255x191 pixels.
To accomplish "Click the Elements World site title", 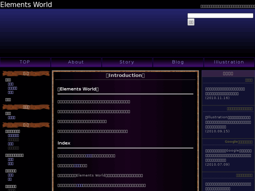I will pos(26,5).
